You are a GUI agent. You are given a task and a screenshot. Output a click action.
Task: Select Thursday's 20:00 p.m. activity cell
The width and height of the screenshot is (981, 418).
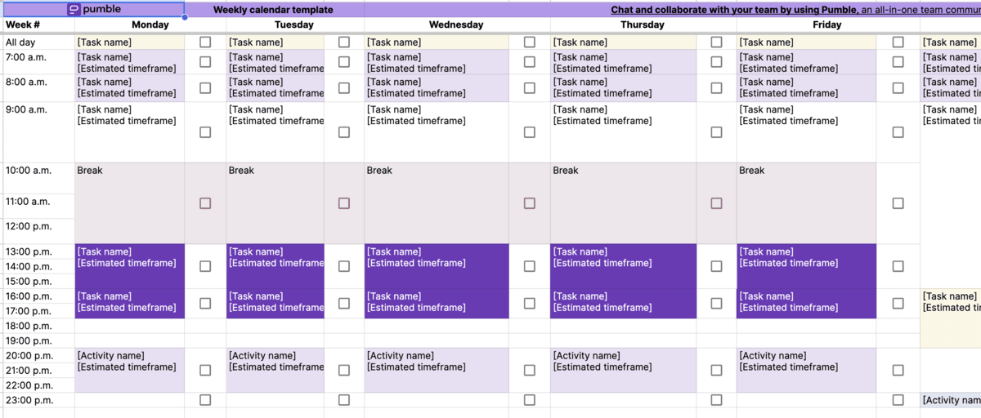coord(623,371)
